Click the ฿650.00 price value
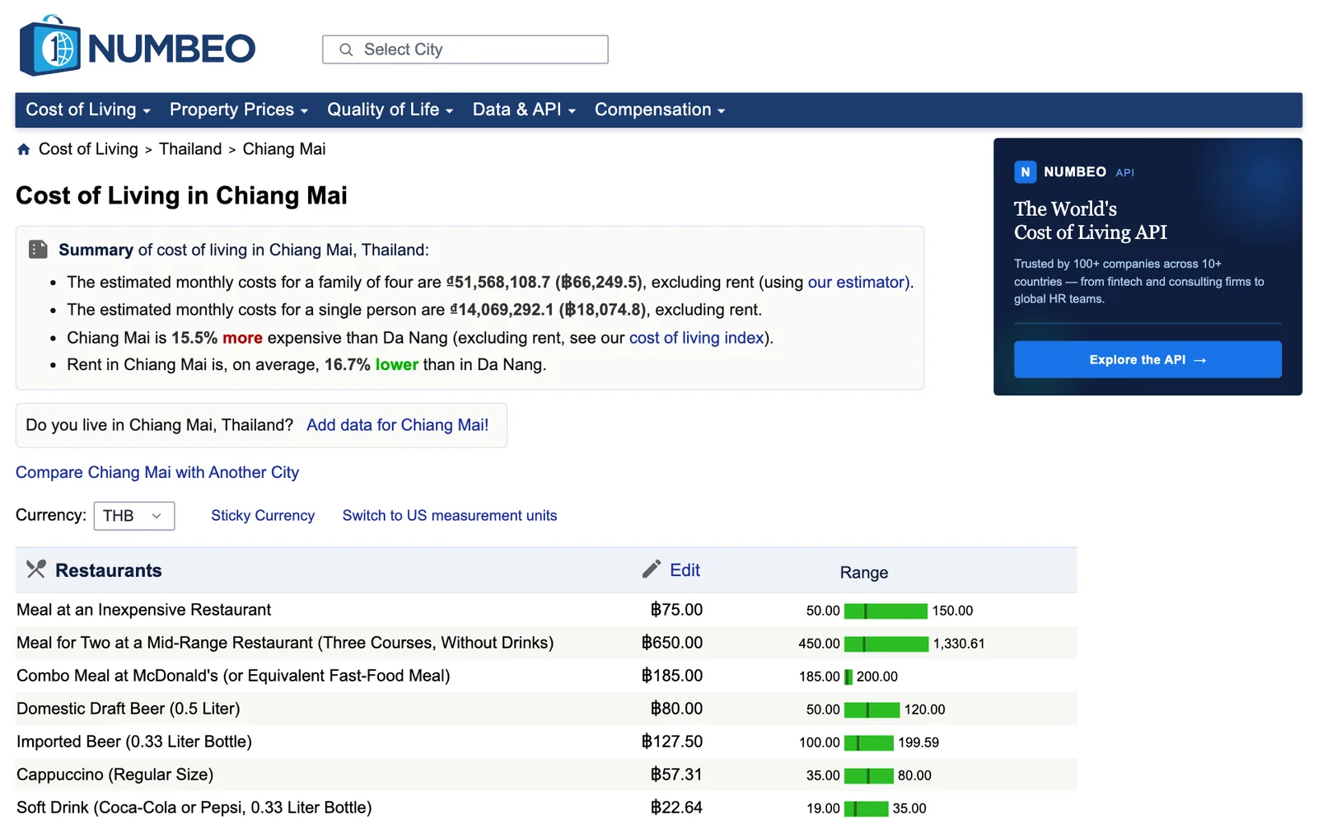The image size is (1318, 824). click(672, 643)
